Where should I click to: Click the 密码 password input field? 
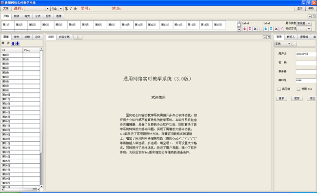306,63
